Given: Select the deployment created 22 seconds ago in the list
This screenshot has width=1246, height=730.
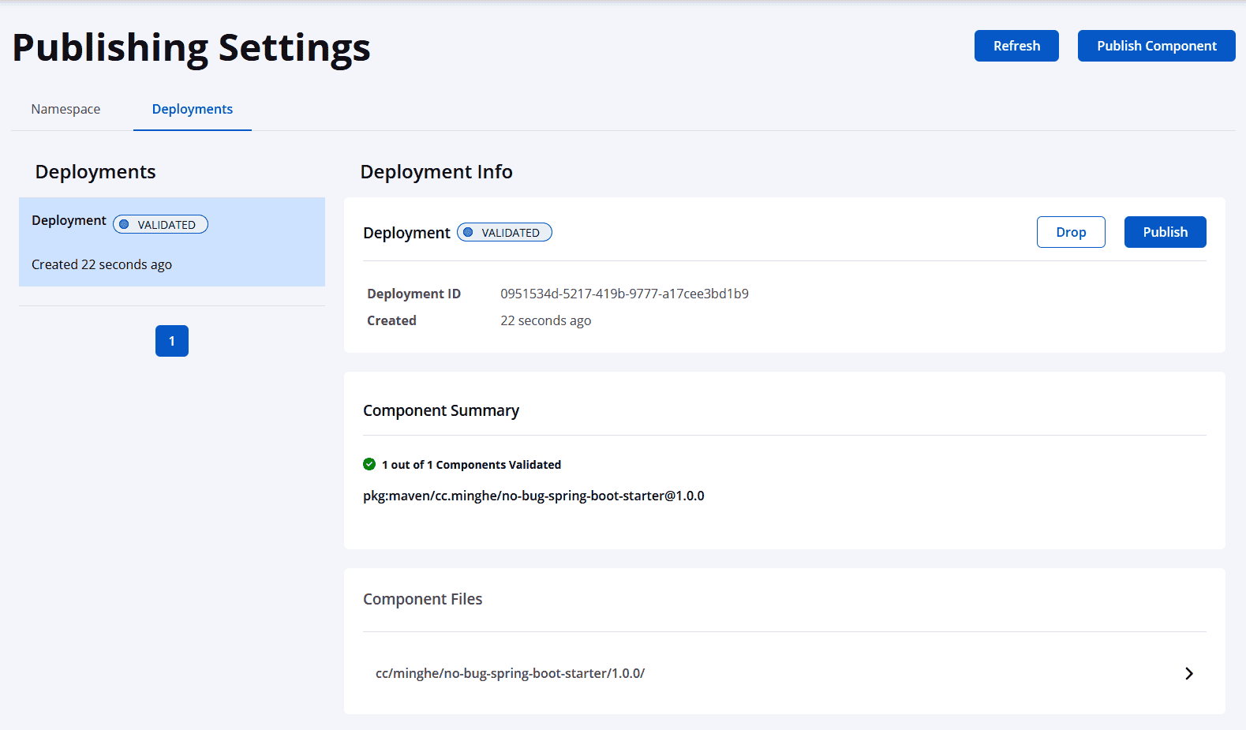Looking at the screenshot, I should [171, 242].
